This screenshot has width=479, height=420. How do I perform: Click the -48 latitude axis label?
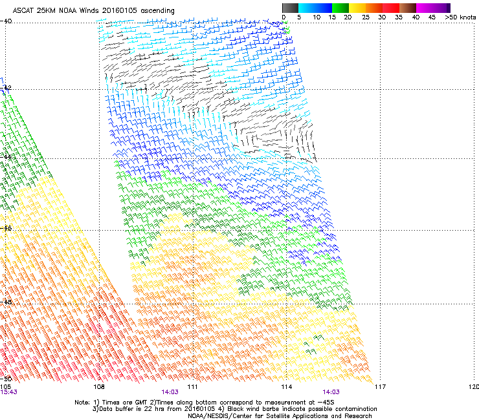point(6,302)
